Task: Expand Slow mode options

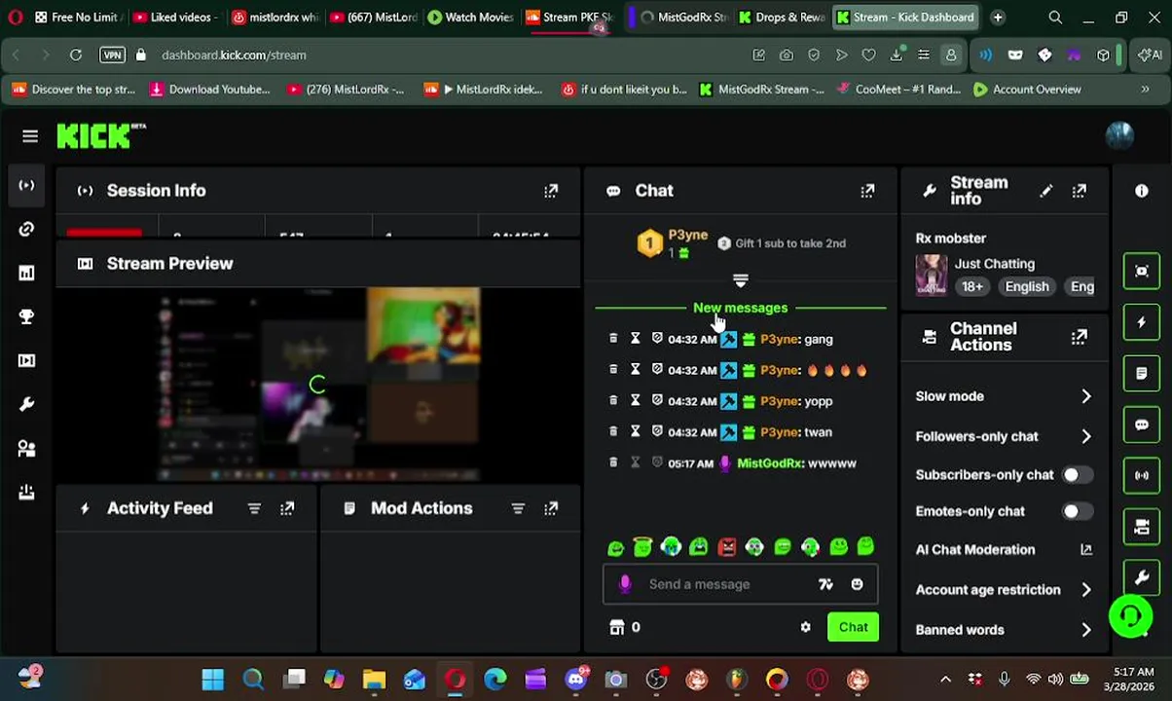Action: [1086, 396]
